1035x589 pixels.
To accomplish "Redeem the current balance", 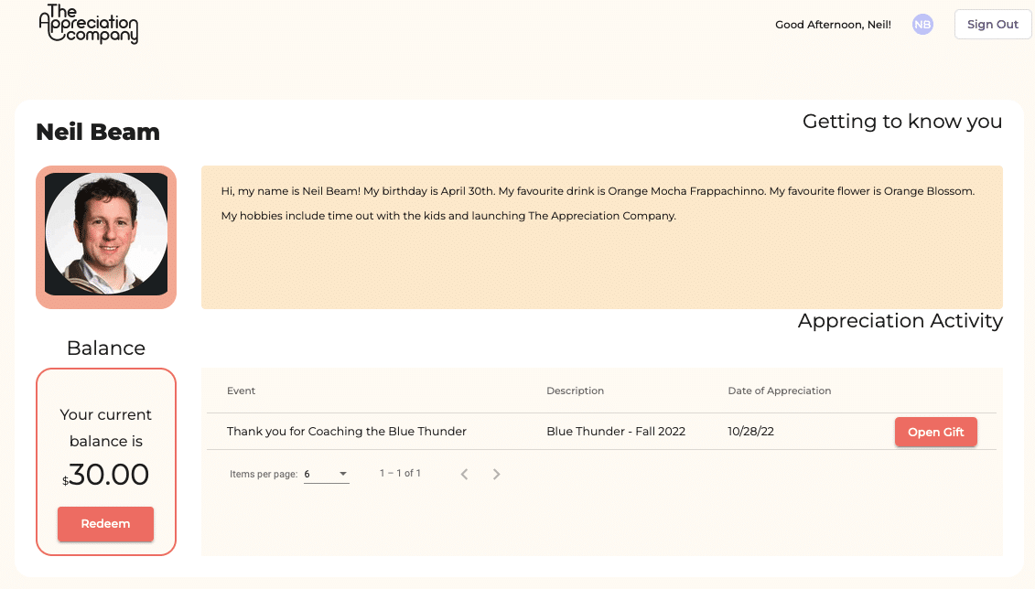I will (x=105, y=524).
